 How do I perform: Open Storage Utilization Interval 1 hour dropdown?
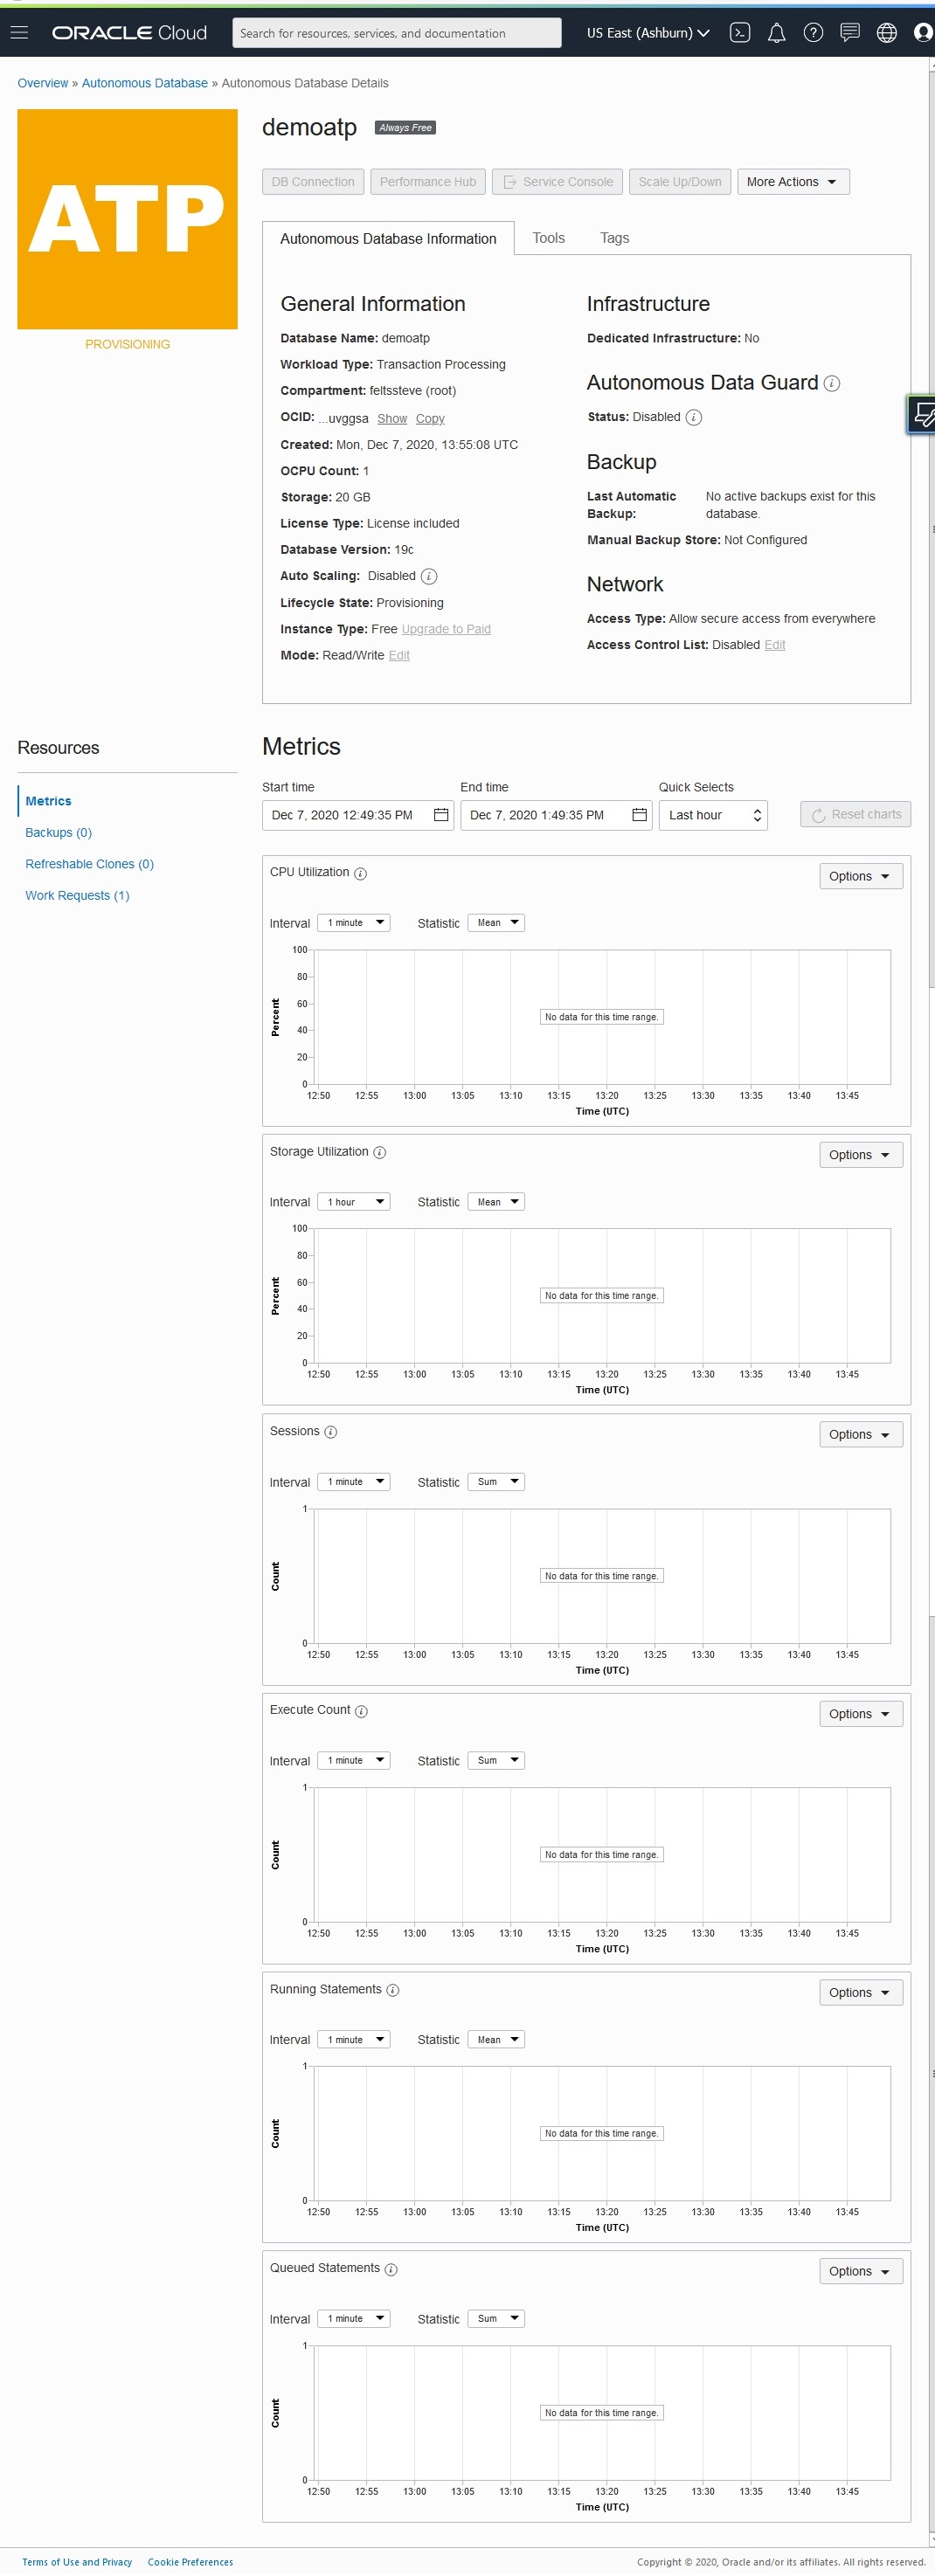354,1202
